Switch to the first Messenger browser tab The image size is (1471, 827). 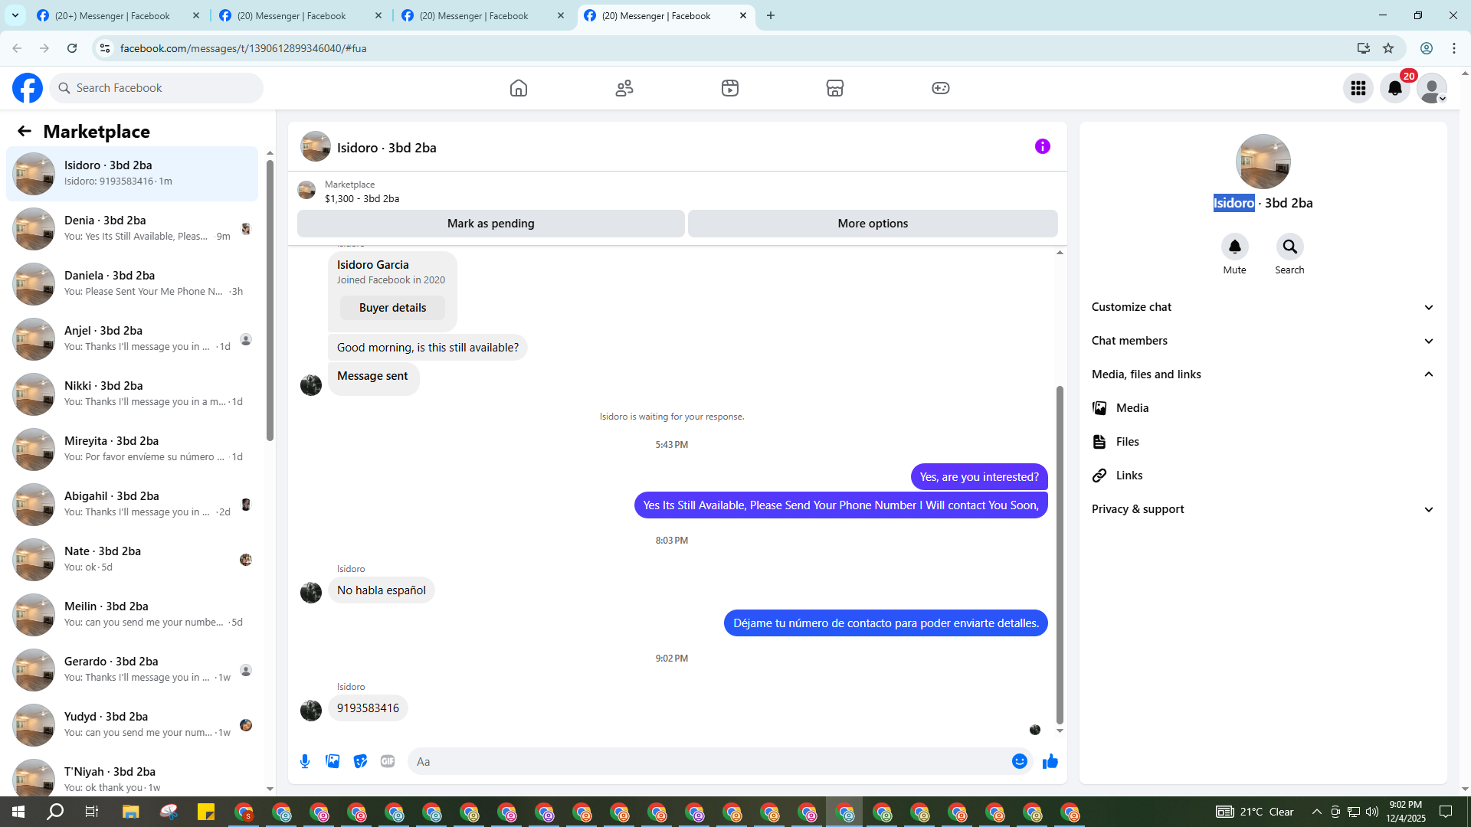pyautogui.click(x=112, y=15)
